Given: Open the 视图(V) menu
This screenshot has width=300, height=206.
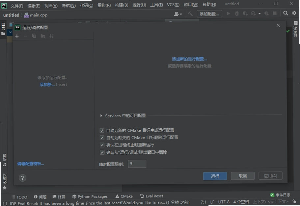Looking at the screenshot, I should [x=51, y=6].
